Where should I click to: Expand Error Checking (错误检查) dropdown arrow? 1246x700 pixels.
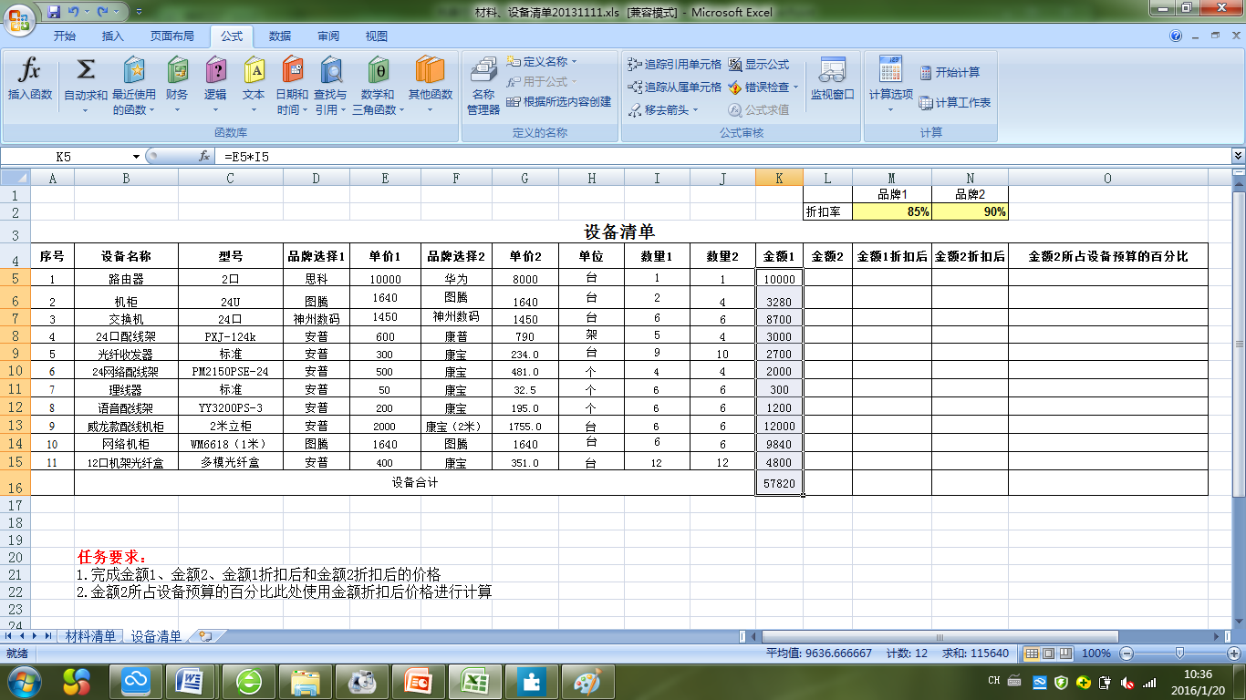795,87
